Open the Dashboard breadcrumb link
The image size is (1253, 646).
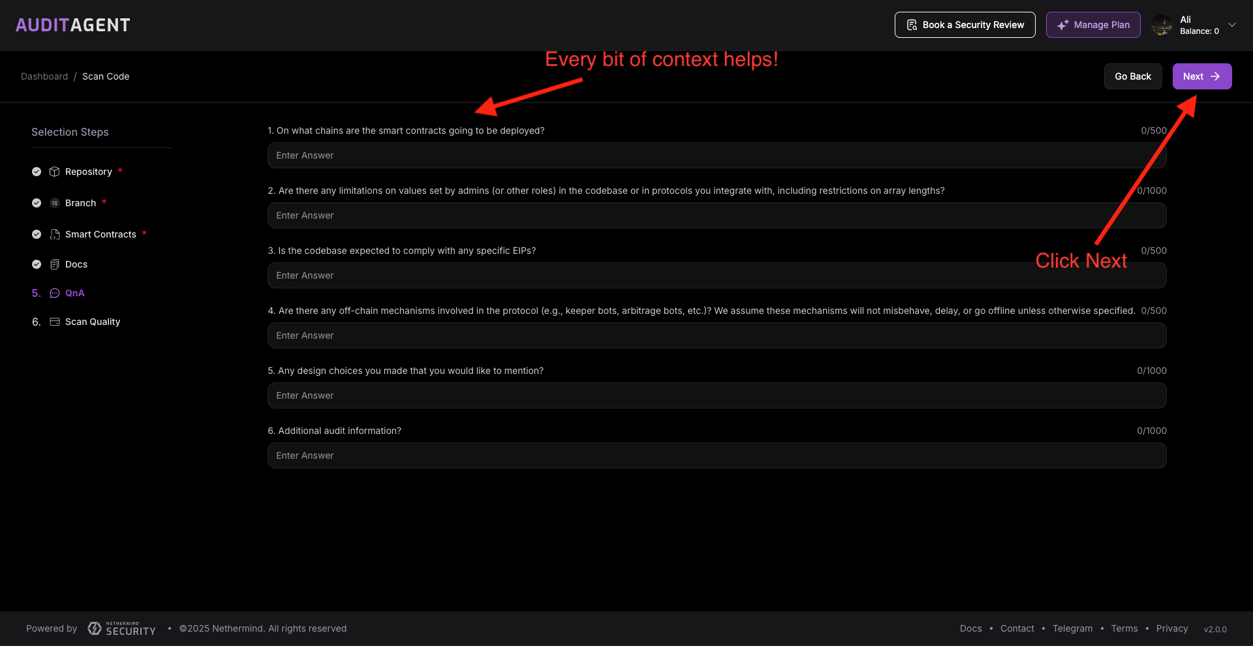pos(44,76)
